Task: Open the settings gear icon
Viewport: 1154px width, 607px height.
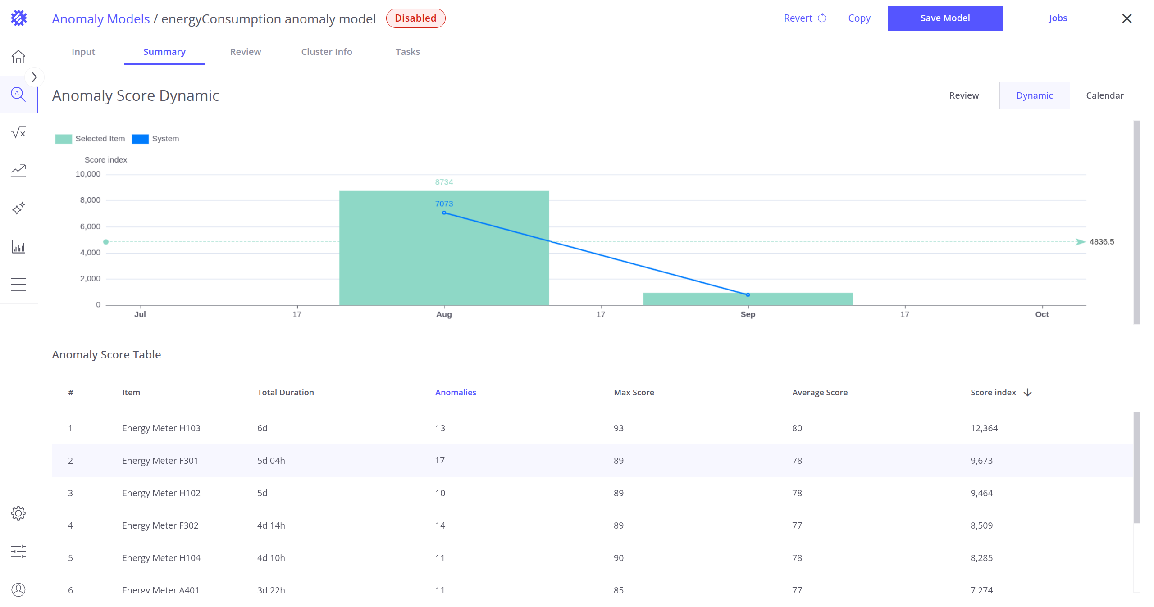Action: [18, 513]
